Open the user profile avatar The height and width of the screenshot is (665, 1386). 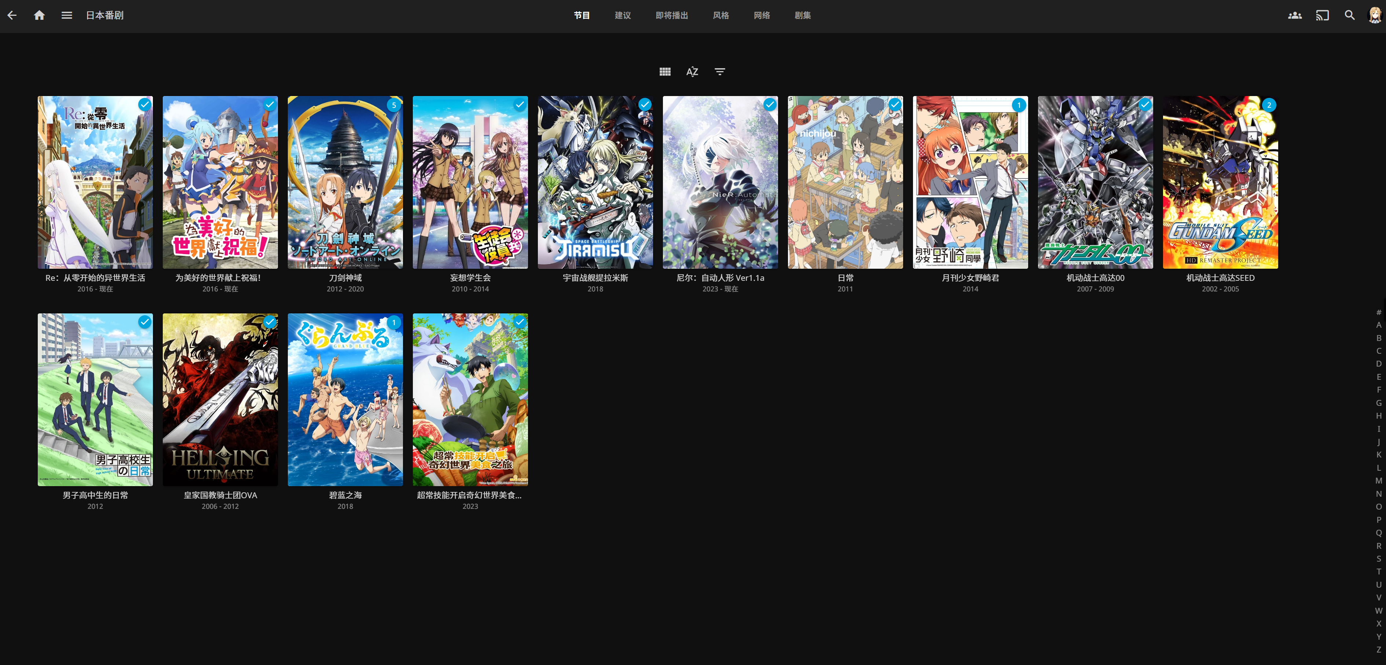pyautogui.click(x=1375, y=15)
